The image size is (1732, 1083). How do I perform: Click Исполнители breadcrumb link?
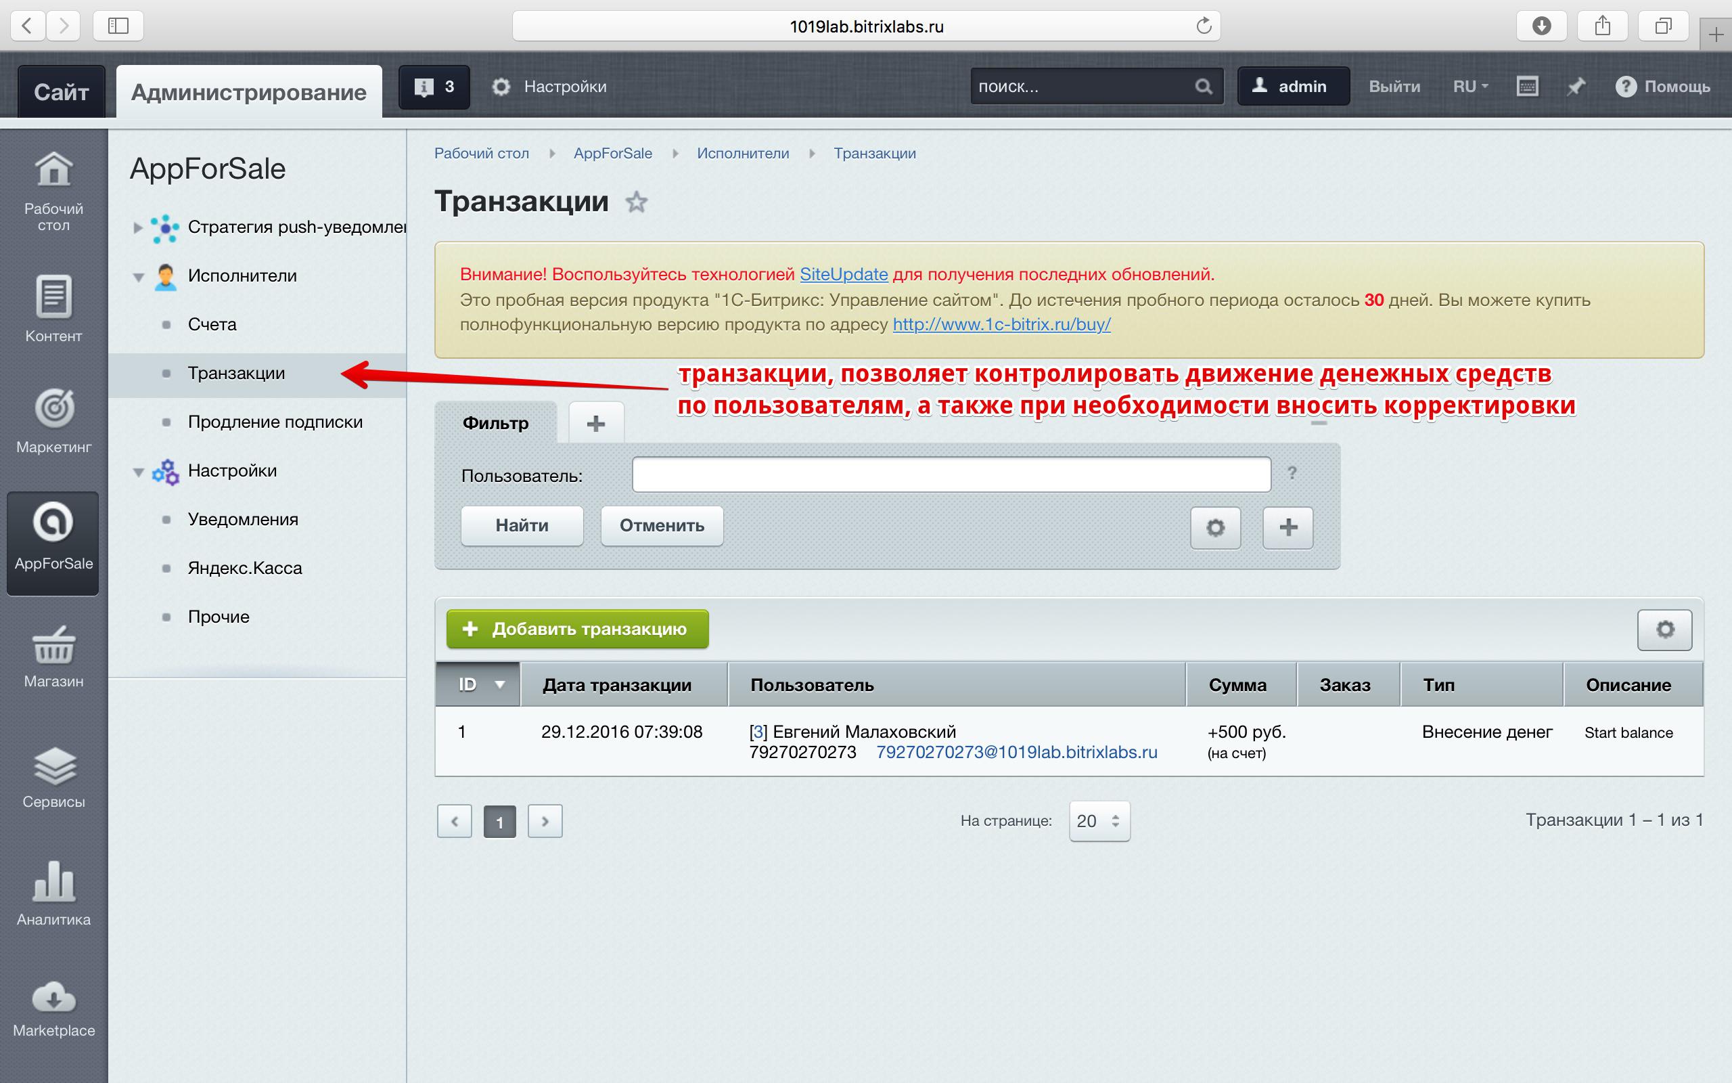click(x=743, y=153)
